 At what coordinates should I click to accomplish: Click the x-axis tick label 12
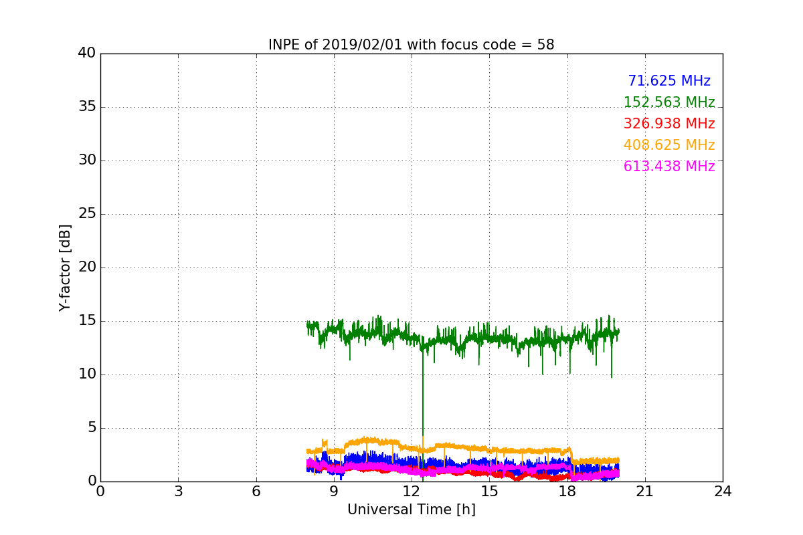point(412,492)
